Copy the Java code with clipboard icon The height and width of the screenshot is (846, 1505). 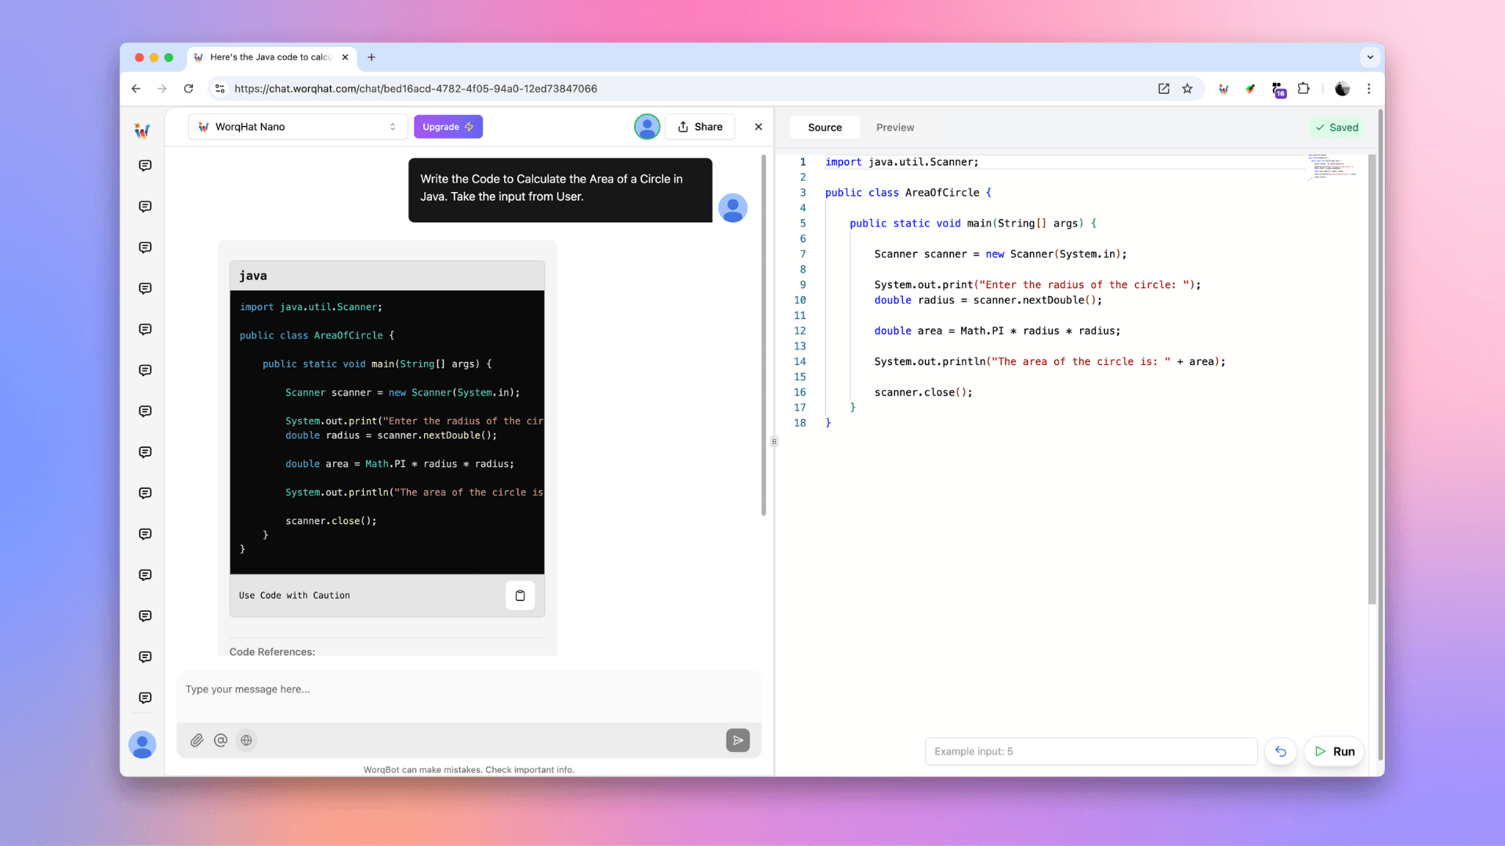pyautogui.click(x=520, y=595)
